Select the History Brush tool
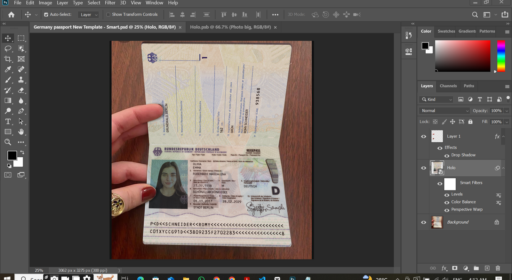The width and height of the screenshot is (512, 280). pos(8,90)
